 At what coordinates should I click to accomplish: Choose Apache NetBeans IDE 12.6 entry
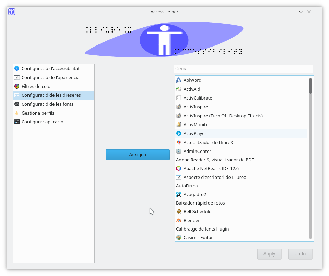point(241,169)
